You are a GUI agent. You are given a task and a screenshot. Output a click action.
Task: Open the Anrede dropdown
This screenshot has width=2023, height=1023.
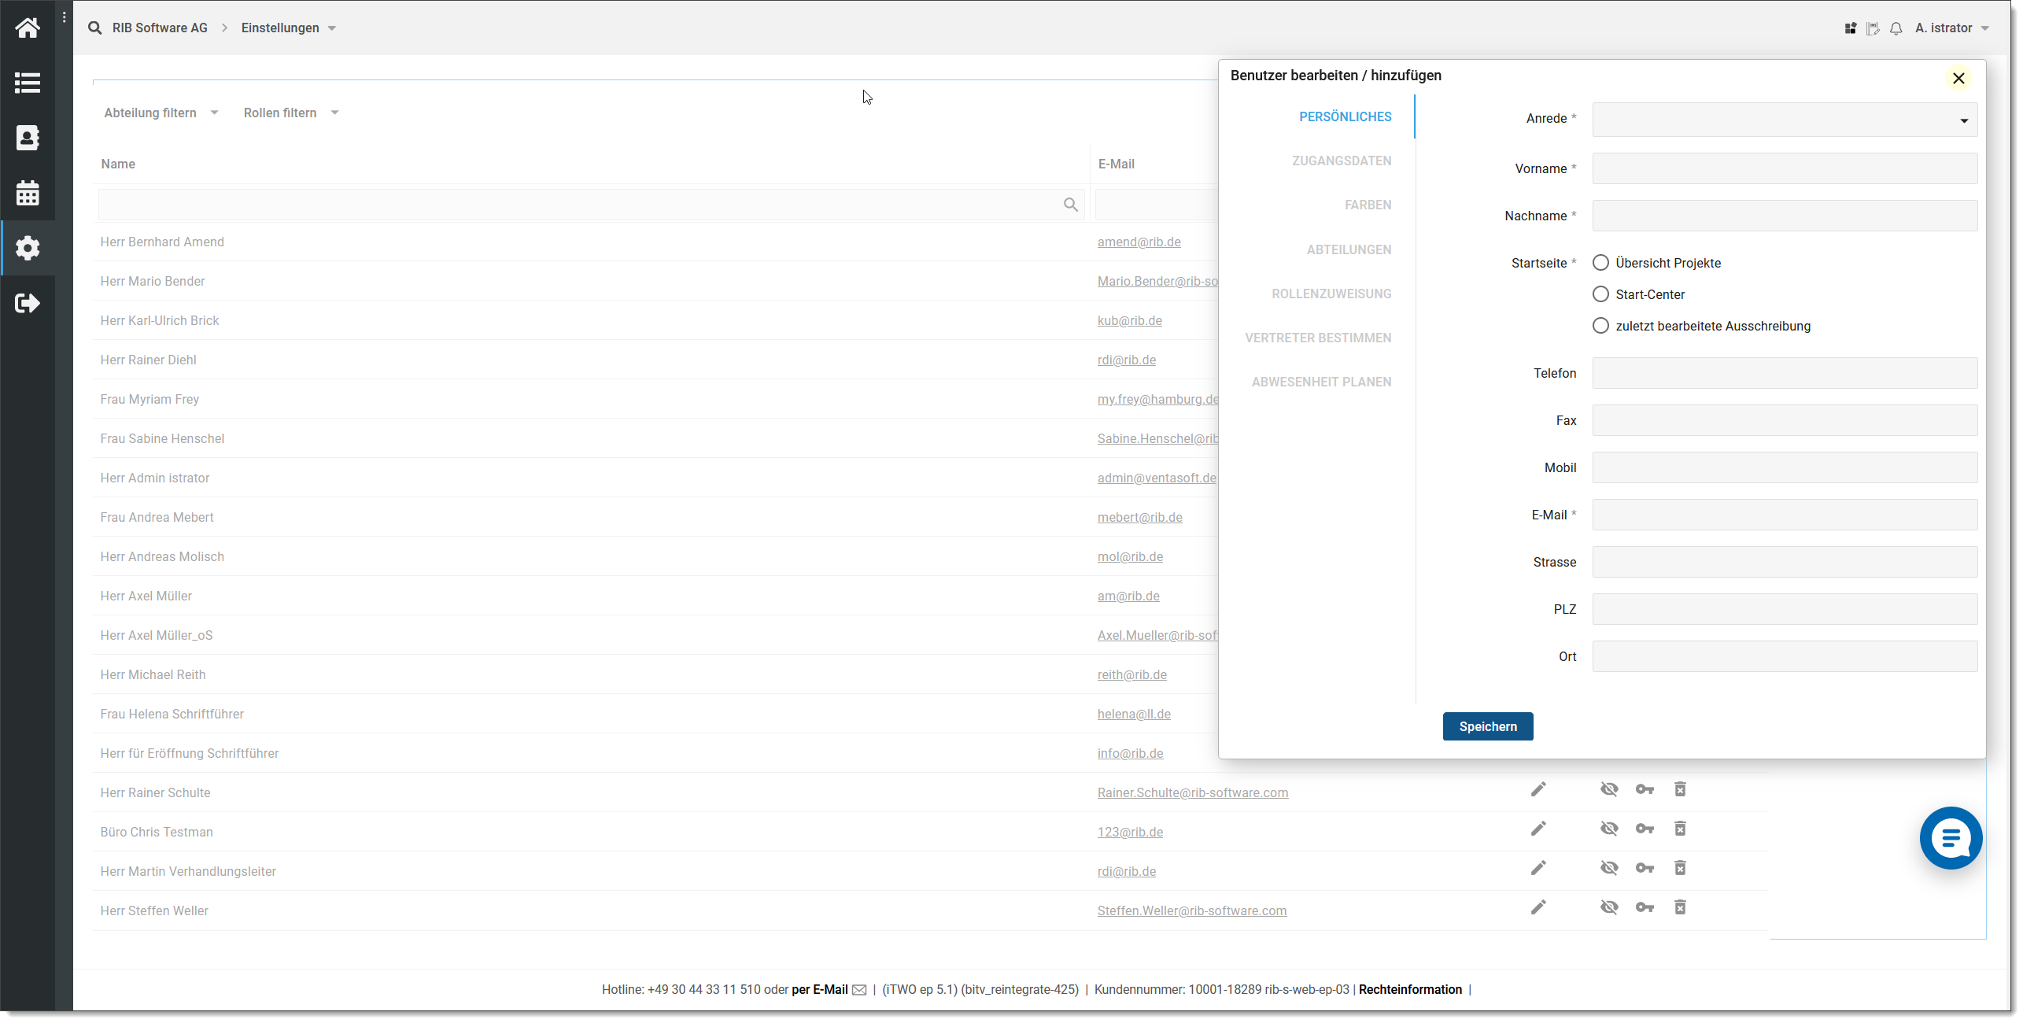[1784, 120]
